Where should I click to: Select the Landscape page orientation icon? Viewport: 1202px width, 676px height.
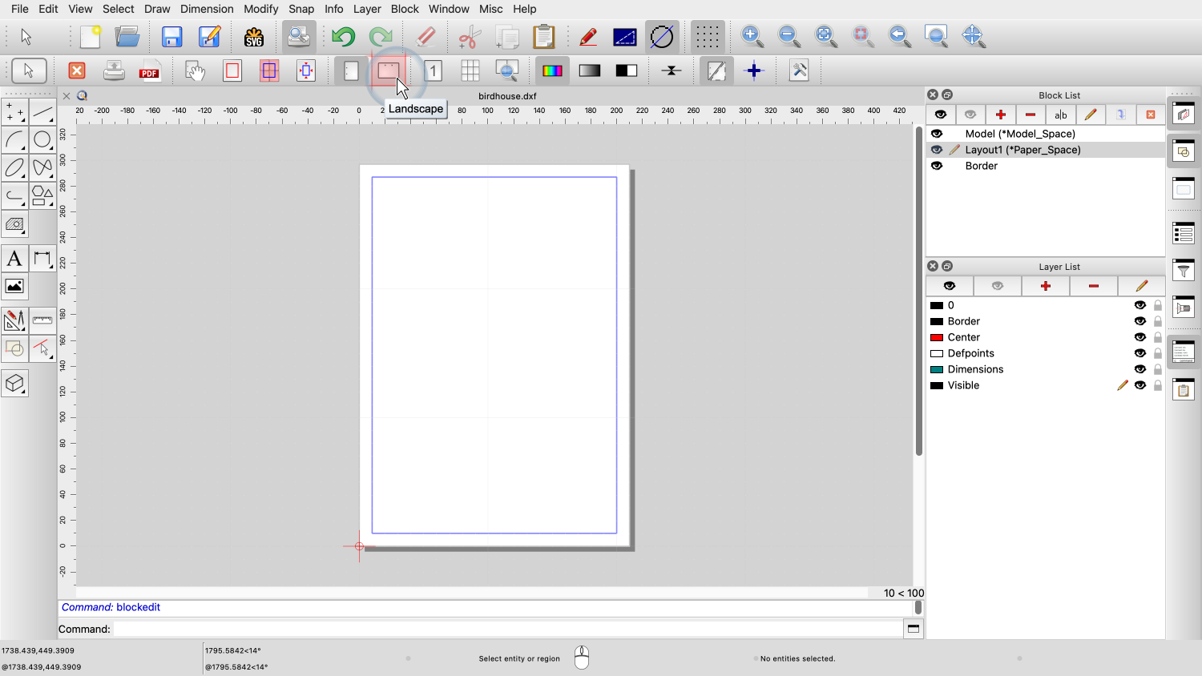pyautogui.click(x=389, y=70)
